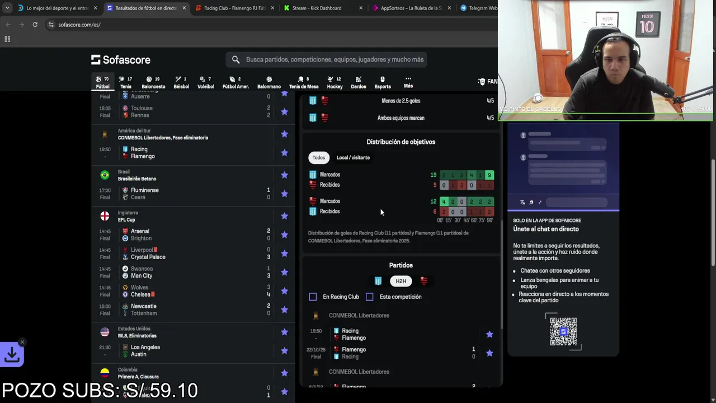Click the Ambos equipos marcan row
This screenshot has width=716, height=403.
[x=401, y=118]
